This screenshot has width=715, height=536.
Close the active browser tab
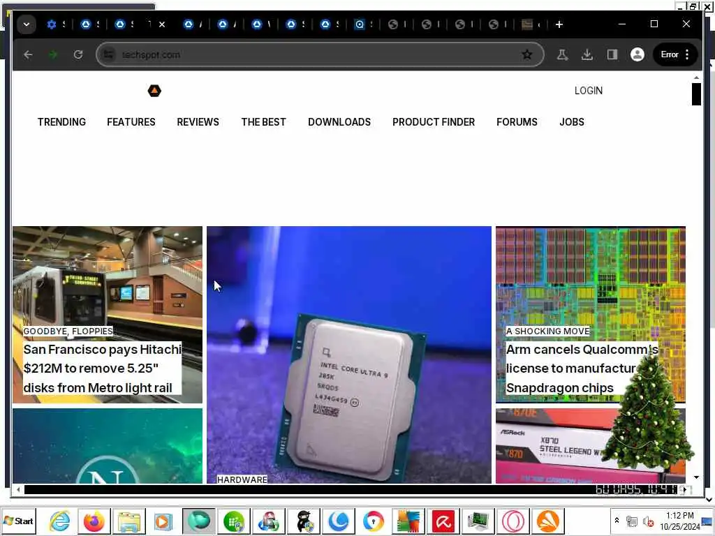tap(162, 24)
